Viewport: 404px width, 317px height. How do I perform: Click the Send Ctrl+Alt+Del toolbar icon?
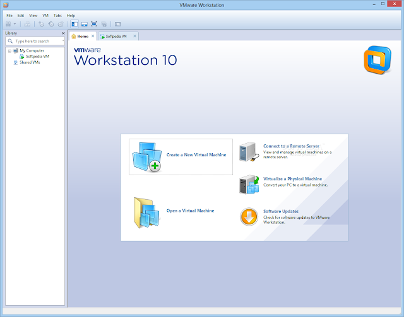pos(27,24)
